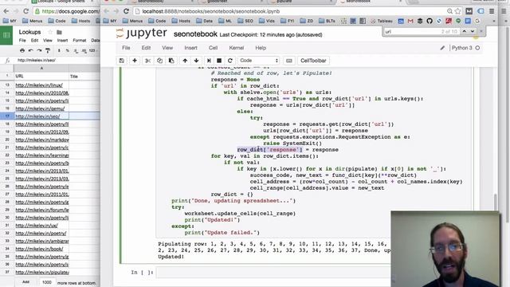Viewport: 510px width, 287px height.
Task: Bookmark this page with star icon
Action: point(458,11)
